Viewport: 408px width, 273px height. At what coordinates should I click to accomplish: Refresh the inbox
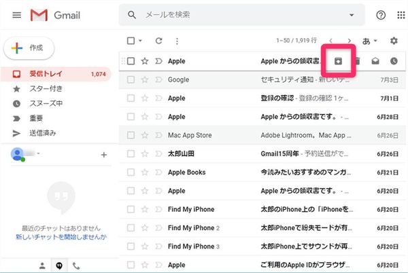[158, 41]
